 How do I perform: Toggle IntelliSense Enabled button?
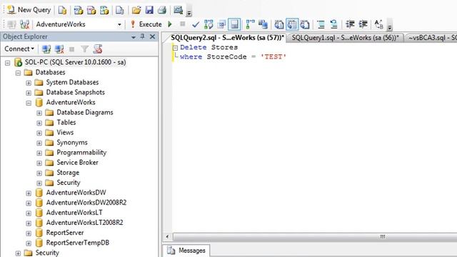pos(234,24)
